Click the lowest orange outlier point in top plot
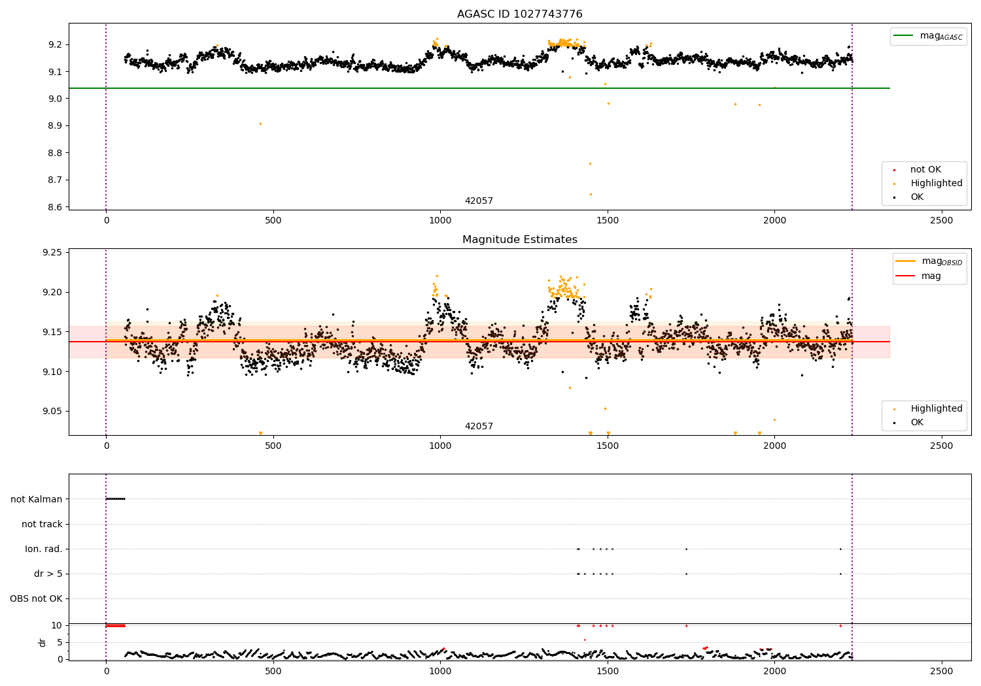Screen dimensions: 981x686 pyautogui.click(x=591, y=194)
